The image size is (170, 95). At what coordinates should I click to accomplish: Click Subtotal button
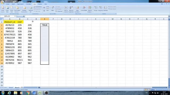pyautogui.click(x=105, y=9)
